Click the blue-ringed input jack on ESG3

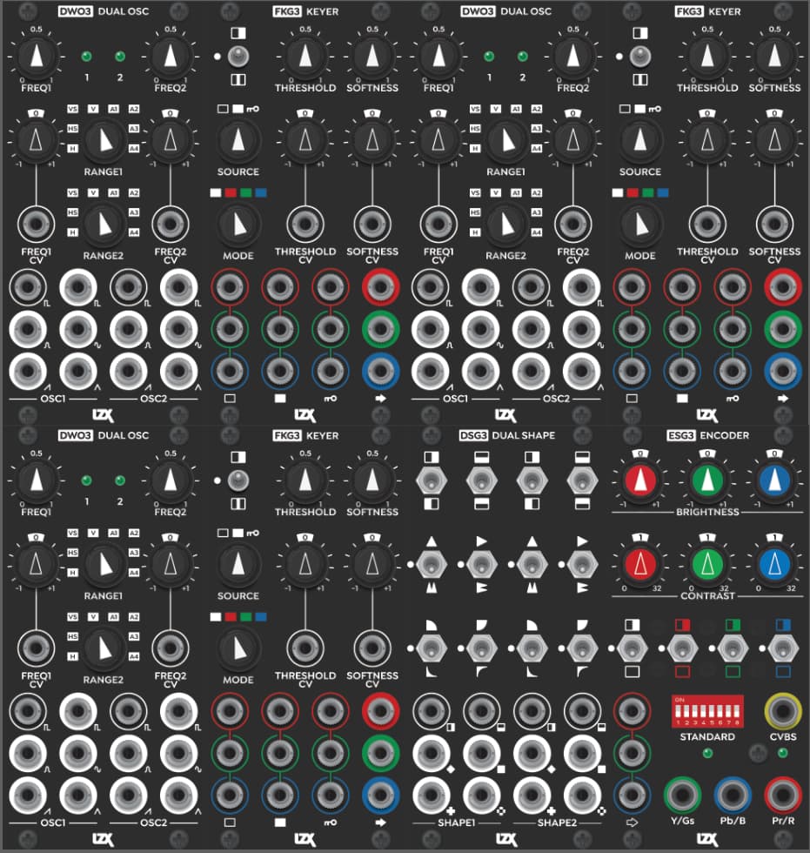click(632, 795)
